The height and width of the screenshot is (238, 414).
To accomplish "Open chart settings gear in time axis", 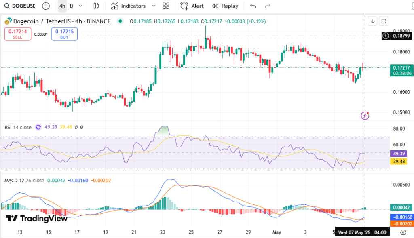I will click(403, 232).
